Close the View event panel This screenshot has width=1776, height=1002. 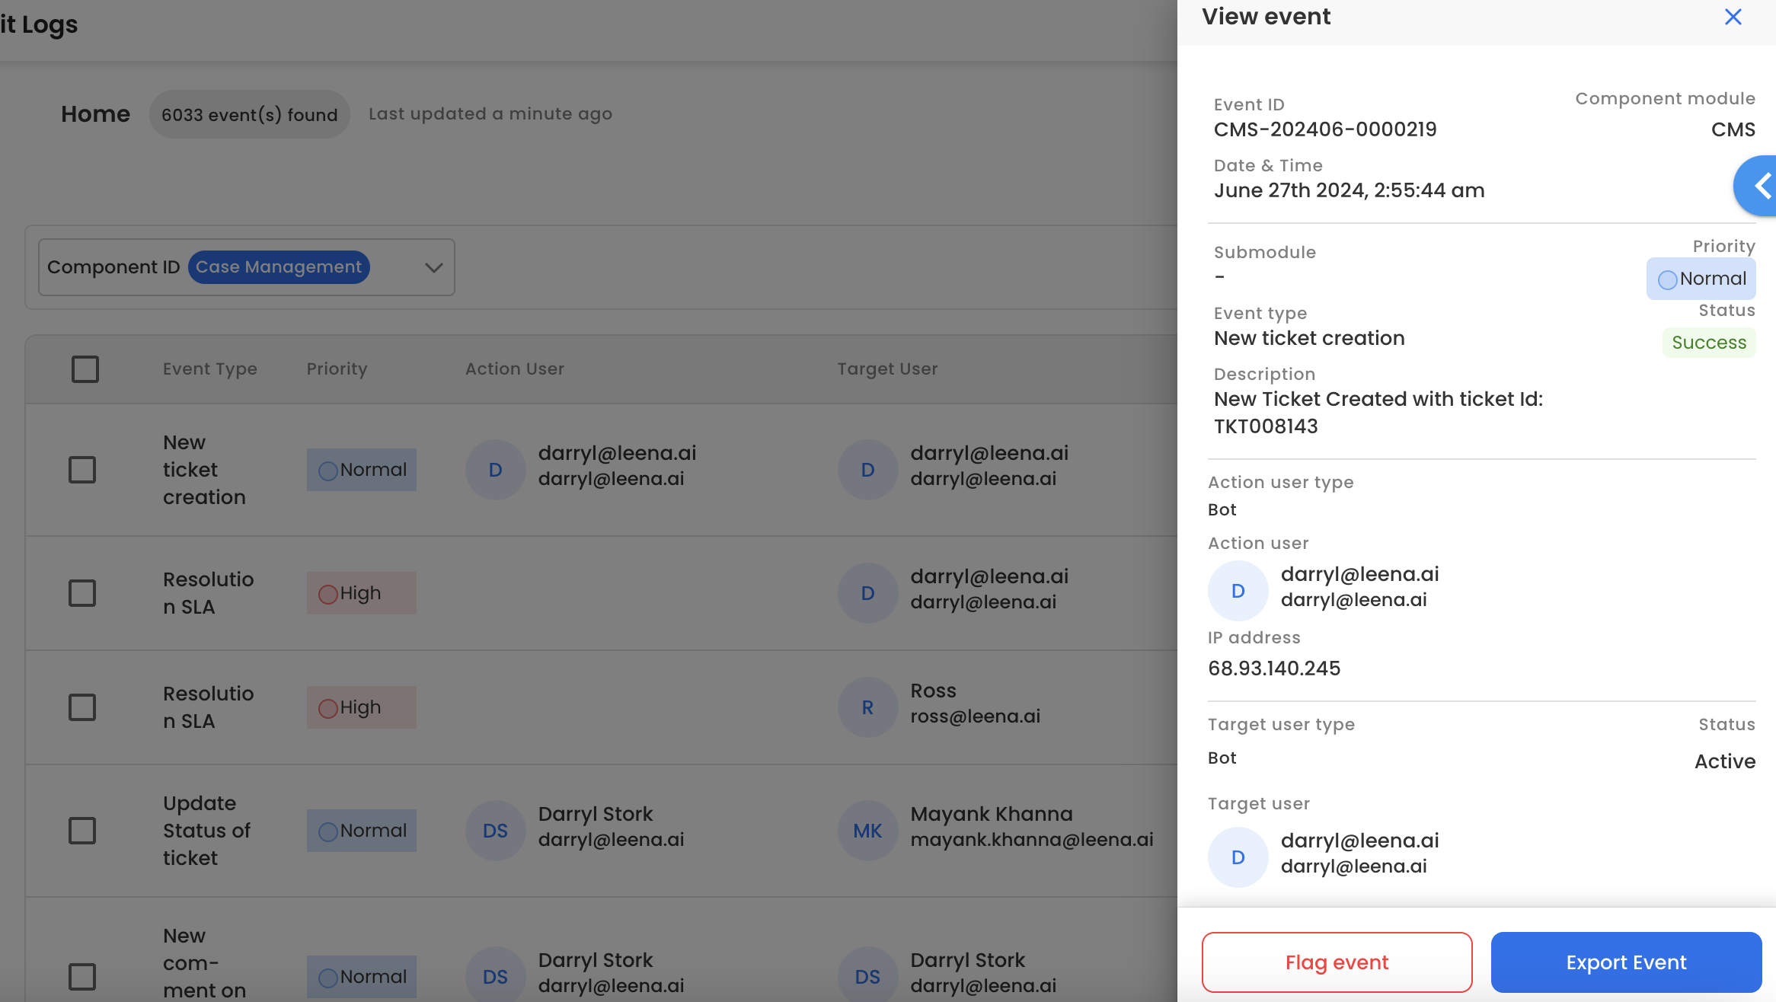coord(1733,17)
